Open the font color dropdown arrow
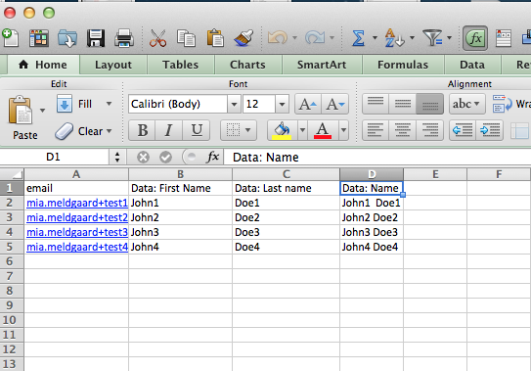 click(x=343, y=130)
